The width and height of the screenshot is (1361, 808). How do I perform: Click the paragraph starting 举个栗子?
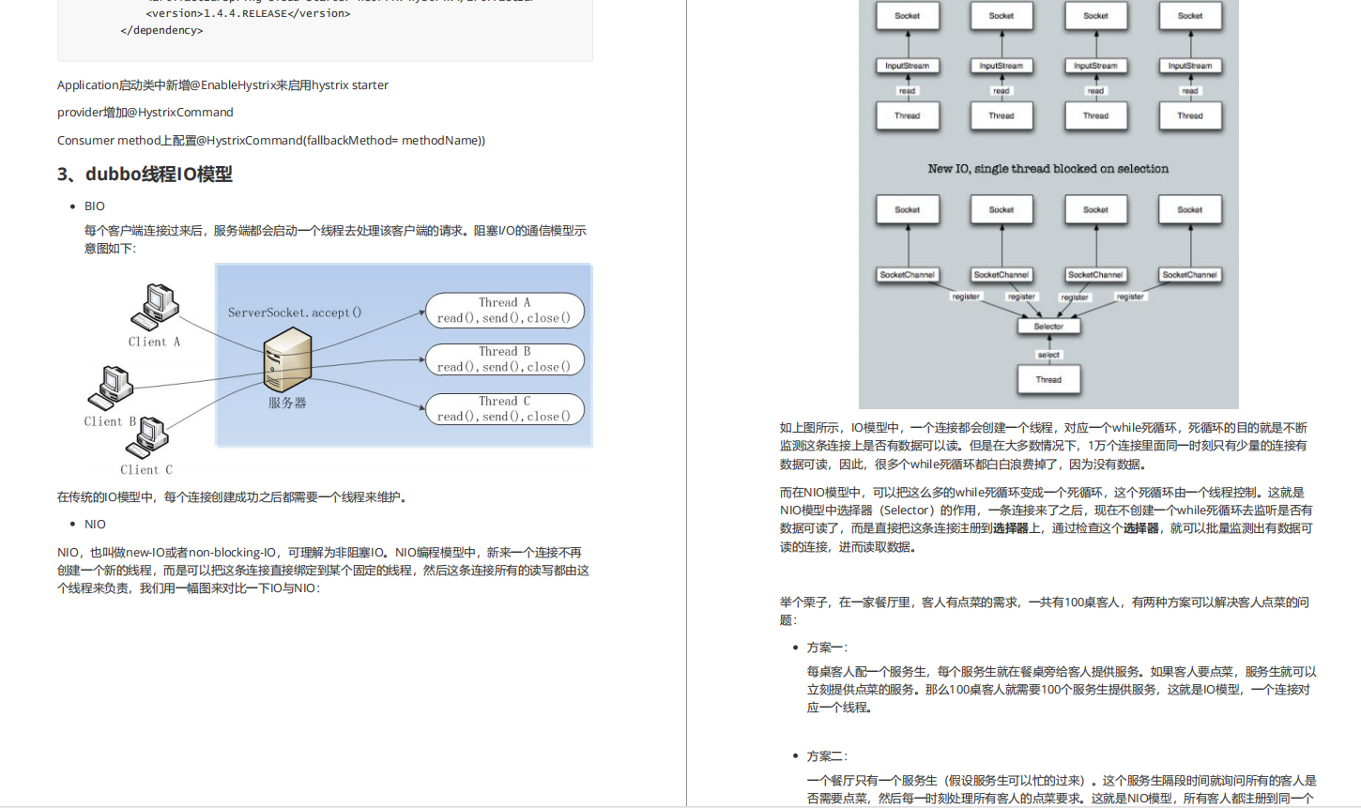pyautogui.click(x=1045, y=611)
